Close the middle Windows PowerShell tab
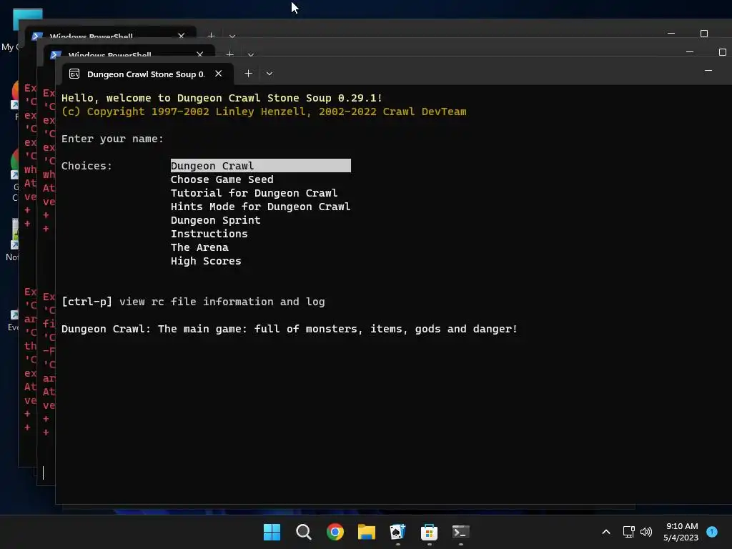This screenshot has height=549, width=732. (200, 54)
